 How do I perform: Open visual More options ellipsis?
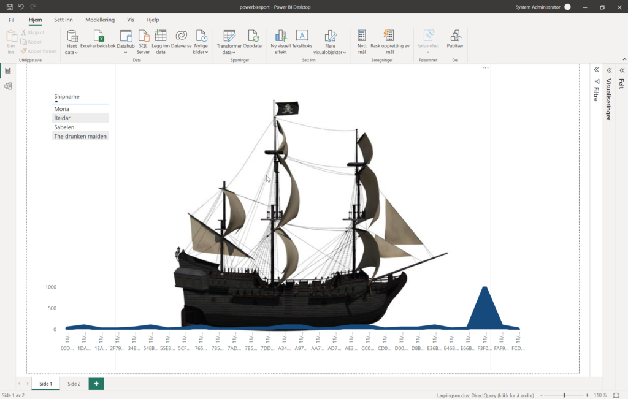tap(486, 68)
